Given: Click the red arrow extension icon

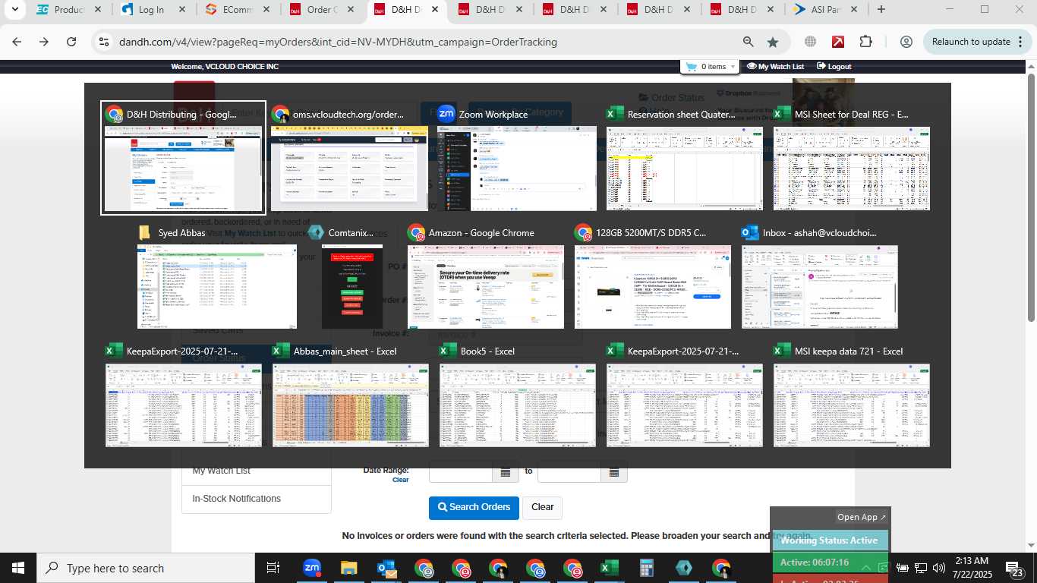Looking at the screenshot, I should click(838, 42).
